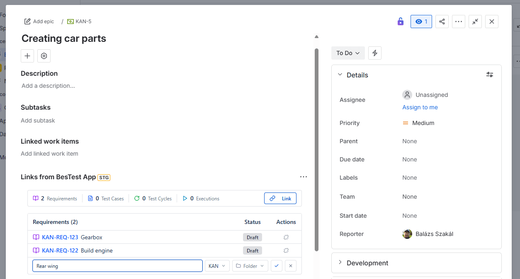Viewport: 520px width, 279px height.
Task: Toggle the watch eye button
Action: (421, 22)
